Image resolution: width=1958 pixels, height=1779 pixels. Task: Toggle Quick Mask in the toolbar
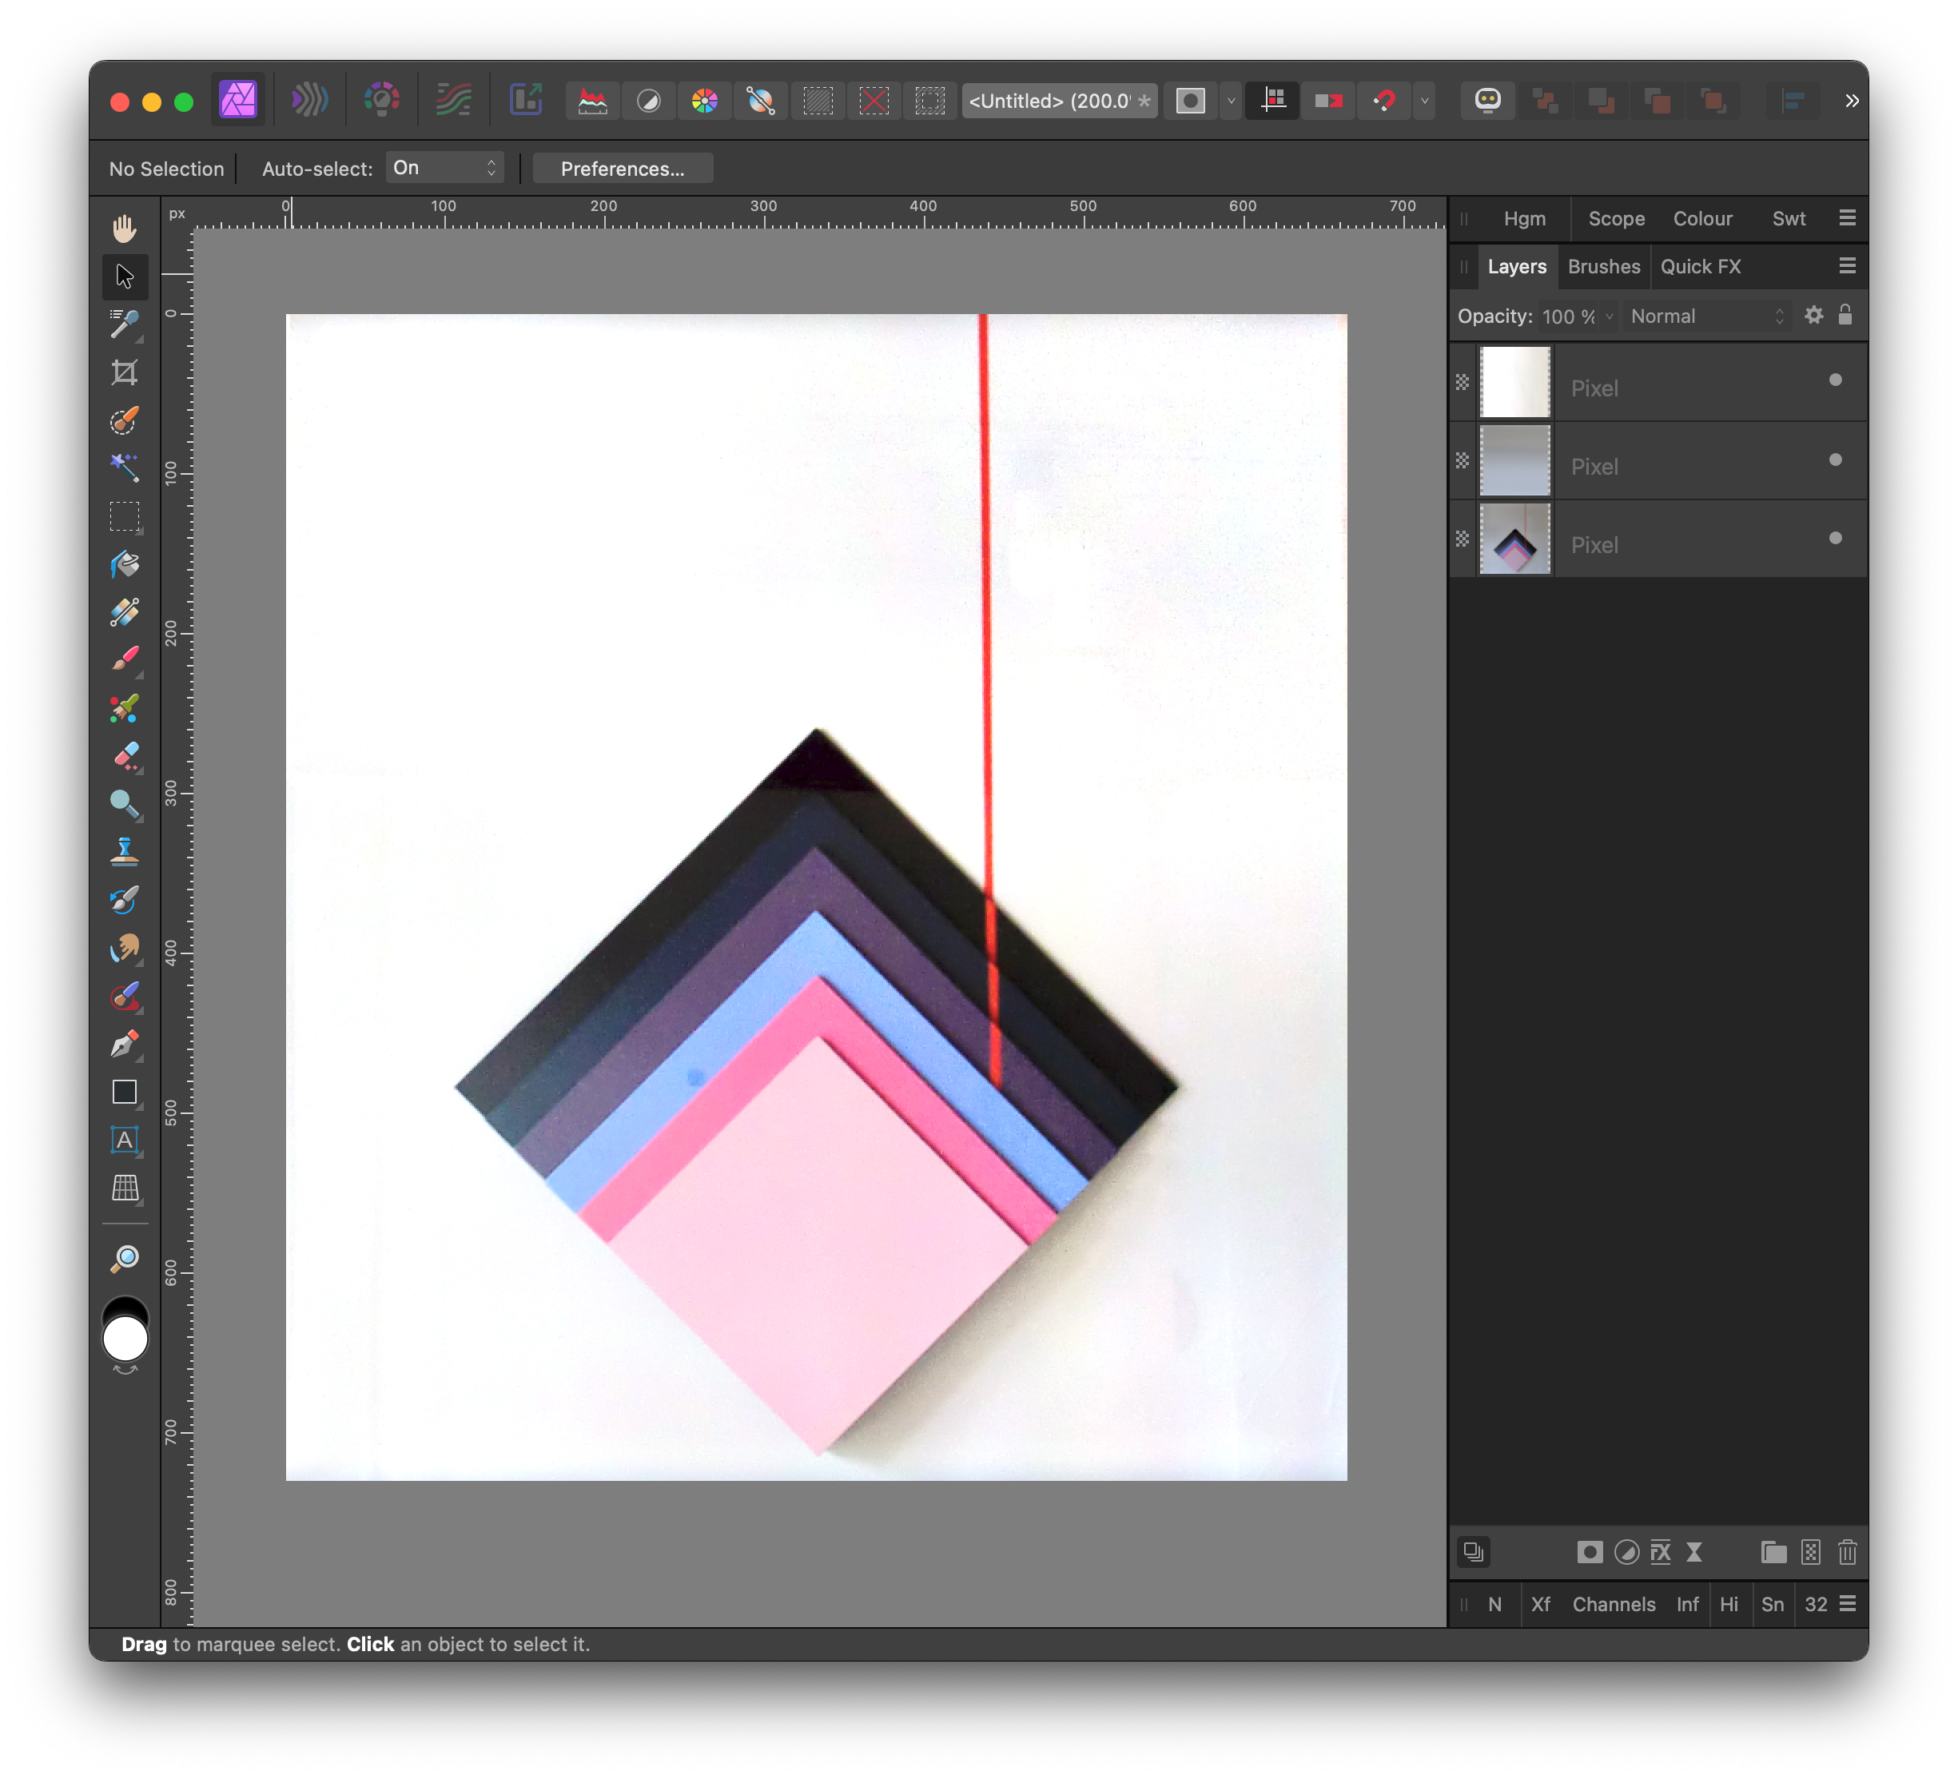(1190, 100)
